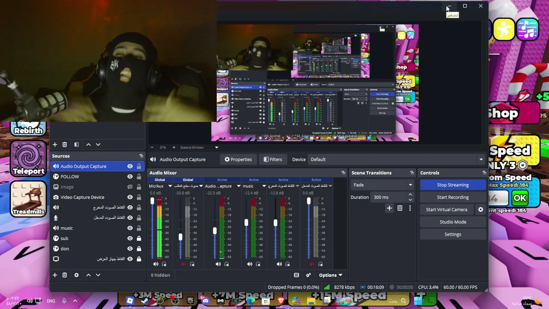Image resolution: width=549 pixels, height=309 pixels.
Task: Remove the scene transition with the trash icon
Action: coord(400,208)
